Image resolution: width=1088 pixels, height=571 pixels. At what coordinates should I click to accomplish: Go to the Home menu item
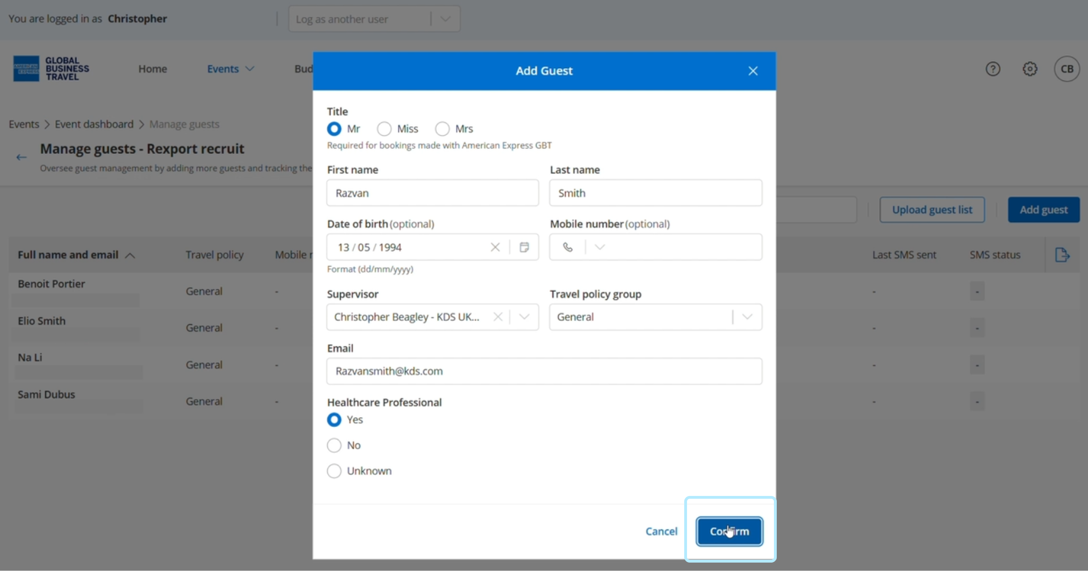[152, 69]
